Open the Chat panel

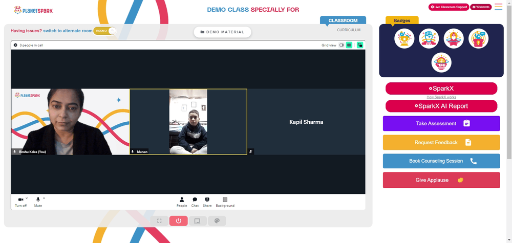point(195,202)
